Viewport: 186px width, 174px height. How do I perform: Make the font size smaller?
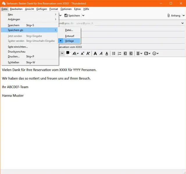pyautogui.click(x=83, y=54)
